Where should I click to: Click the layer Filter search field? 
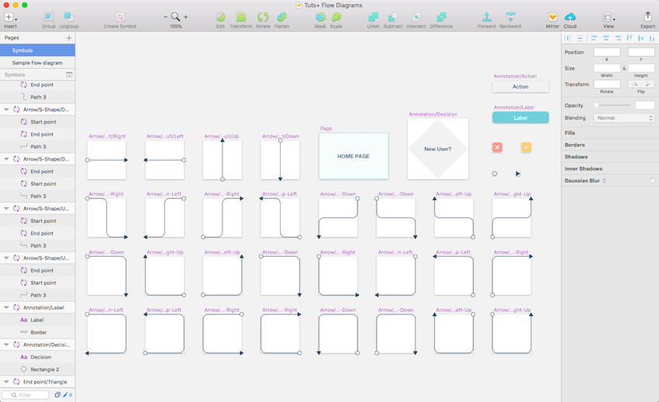point(26,395)
